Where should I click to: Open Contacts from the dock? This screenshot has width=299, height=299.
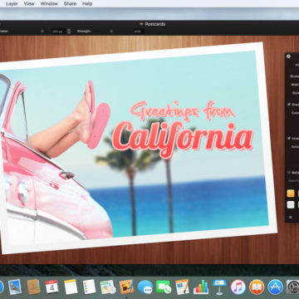click(33, 287)
